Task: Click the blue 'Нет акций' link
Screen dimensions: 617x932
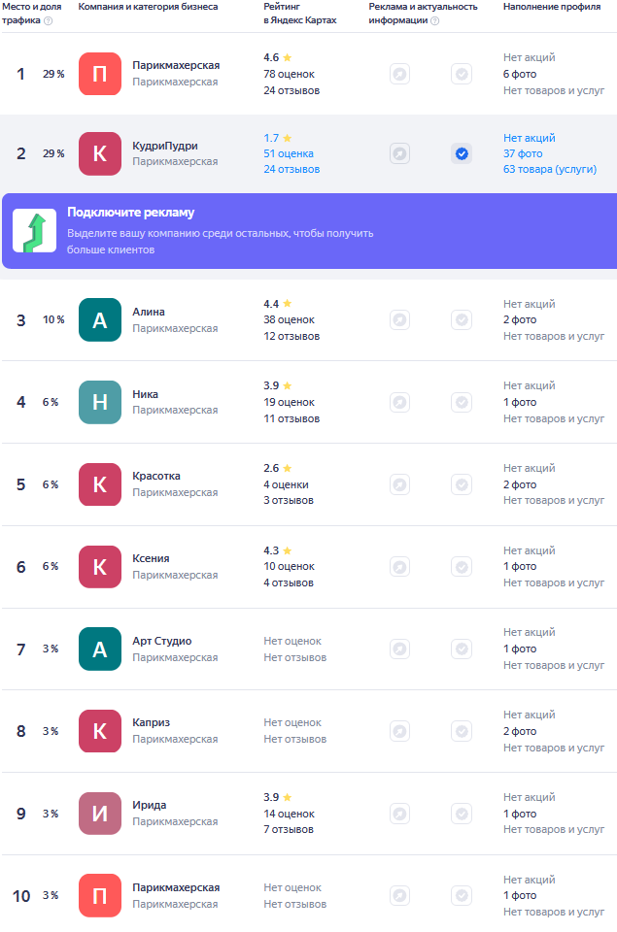Action: tap(529, 138)
